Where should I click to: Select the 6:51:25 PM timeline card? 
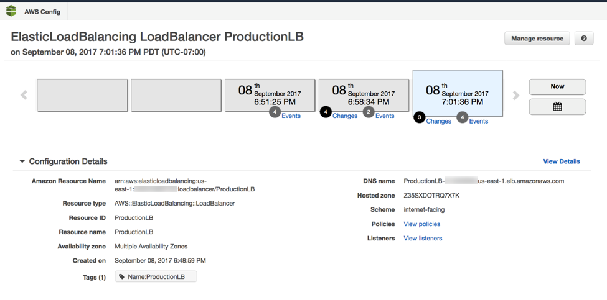[270, 96]
